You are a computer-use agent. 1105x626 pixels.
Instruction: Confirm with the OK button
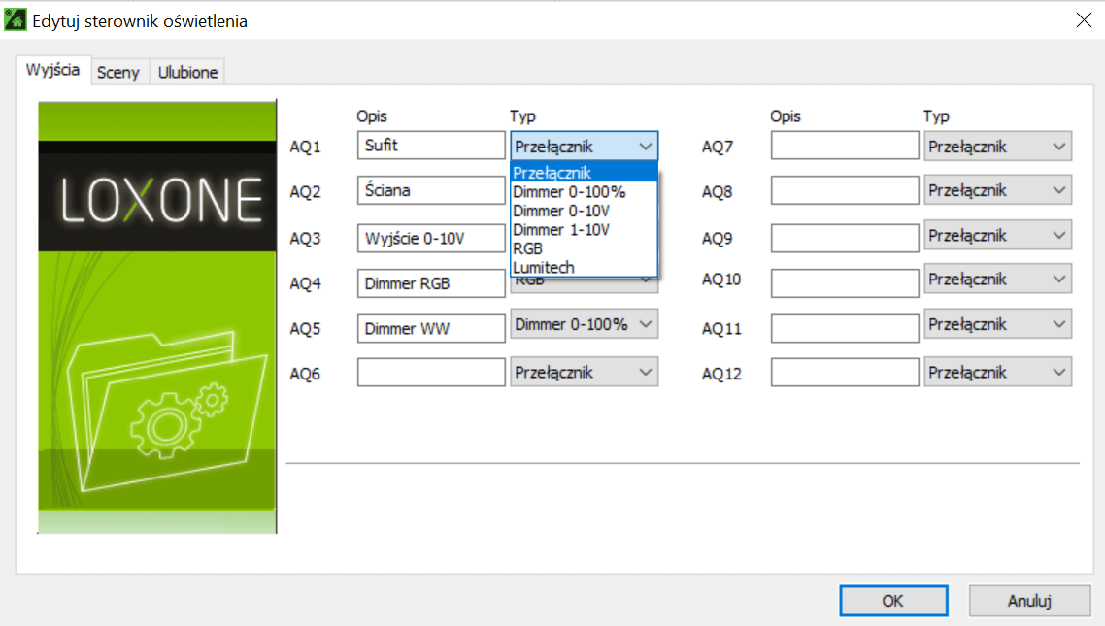coord(893,601)
